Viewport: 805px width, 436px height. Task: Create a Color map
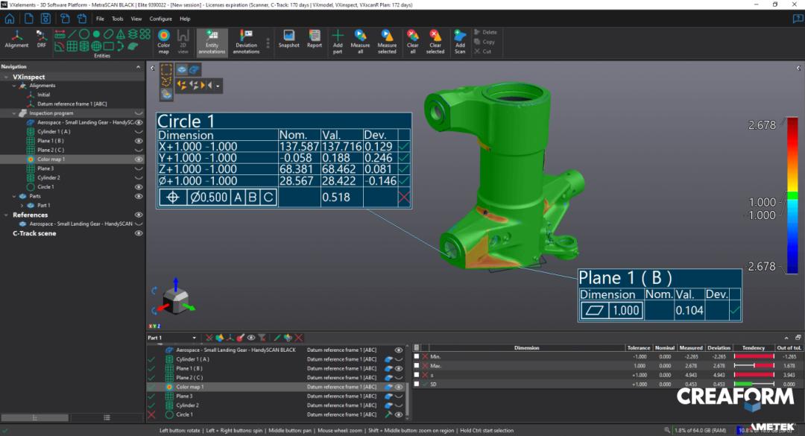[x=164, y=42]
